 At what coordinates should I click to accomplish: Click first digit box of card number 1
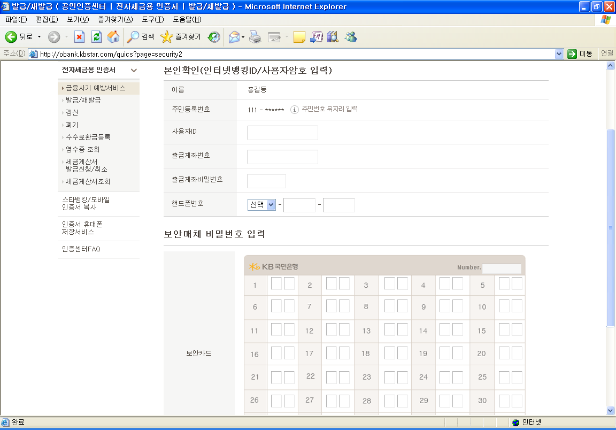(276, 283)
